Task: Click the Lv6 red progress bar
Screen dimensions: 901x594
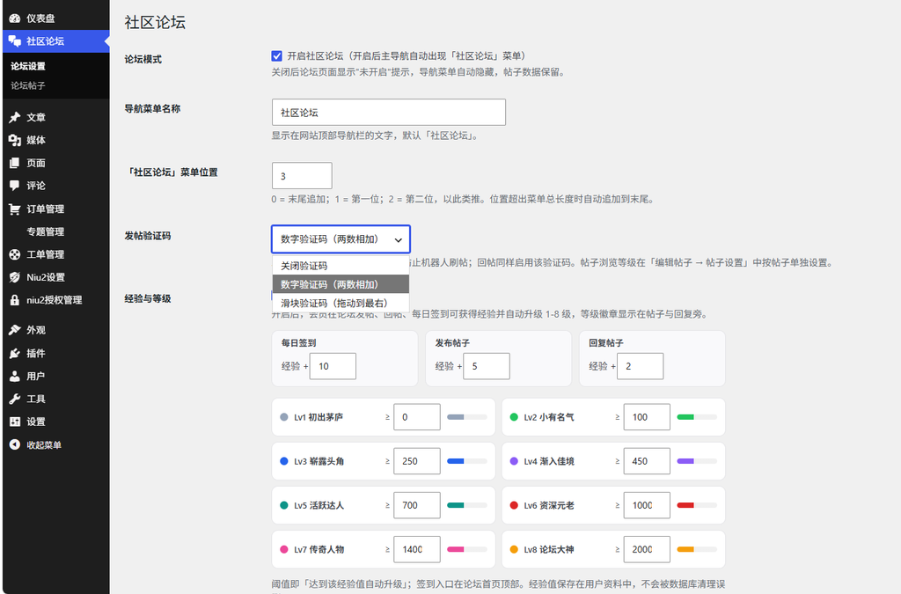Action: tap(697, 505)
